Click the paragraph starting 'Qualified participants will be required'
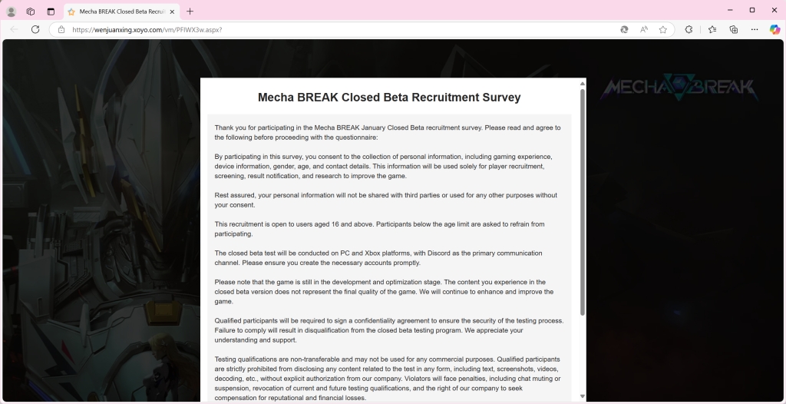 [389, 330]
